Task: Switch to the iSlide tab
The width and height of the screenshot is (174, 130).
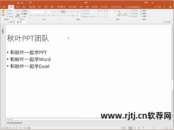Action: tap(18, 7)
